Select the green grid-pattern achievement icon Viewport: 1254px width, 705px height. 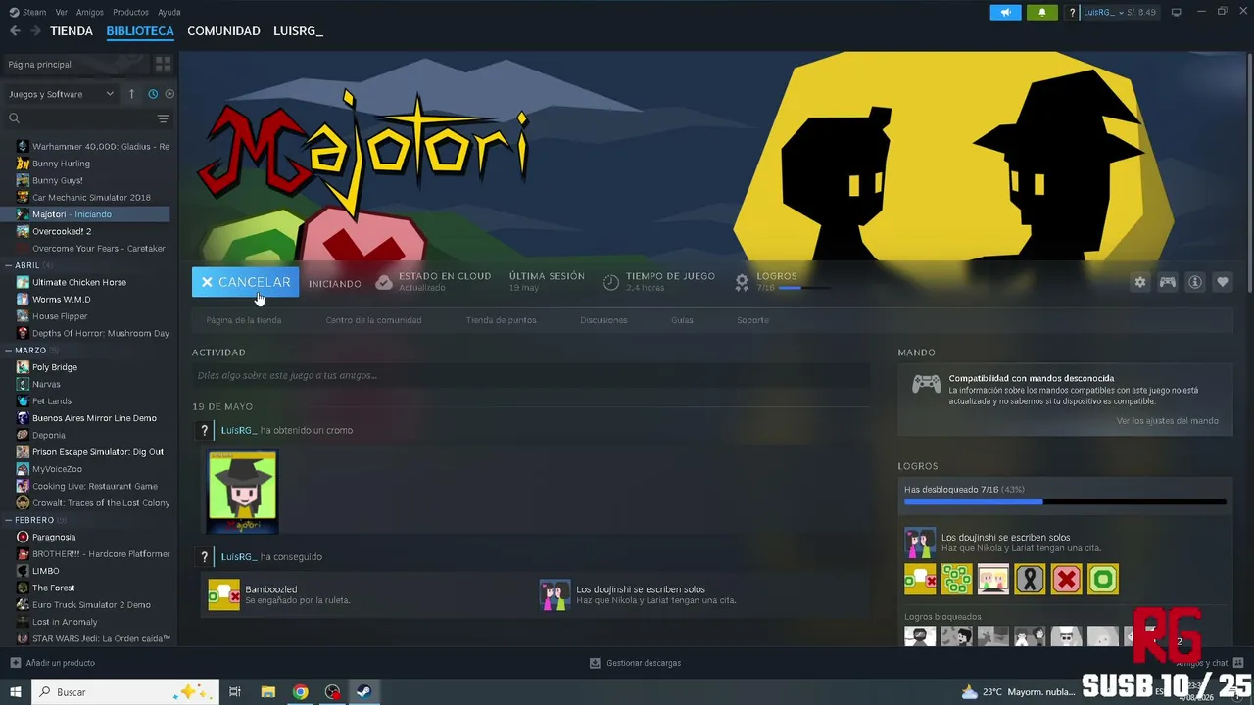pos(957,579)
